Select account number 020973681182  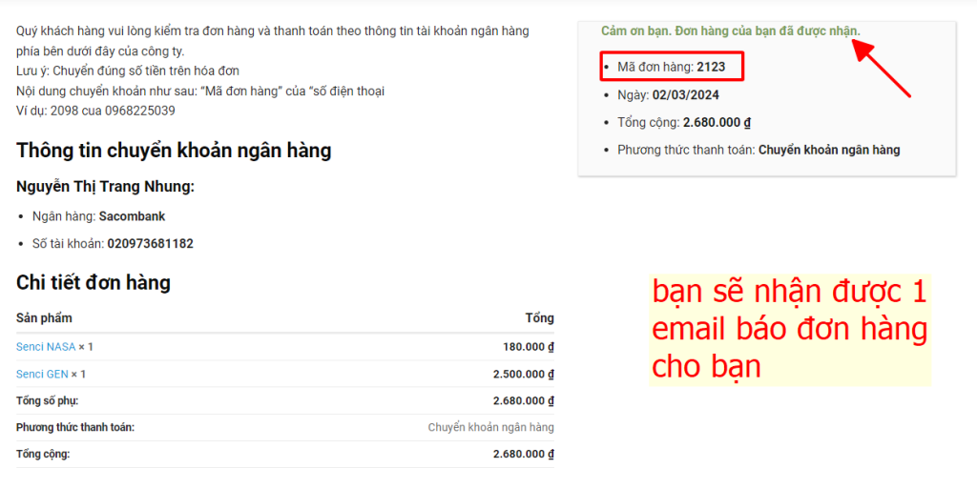pyautogui.click(x=150, y=244)
